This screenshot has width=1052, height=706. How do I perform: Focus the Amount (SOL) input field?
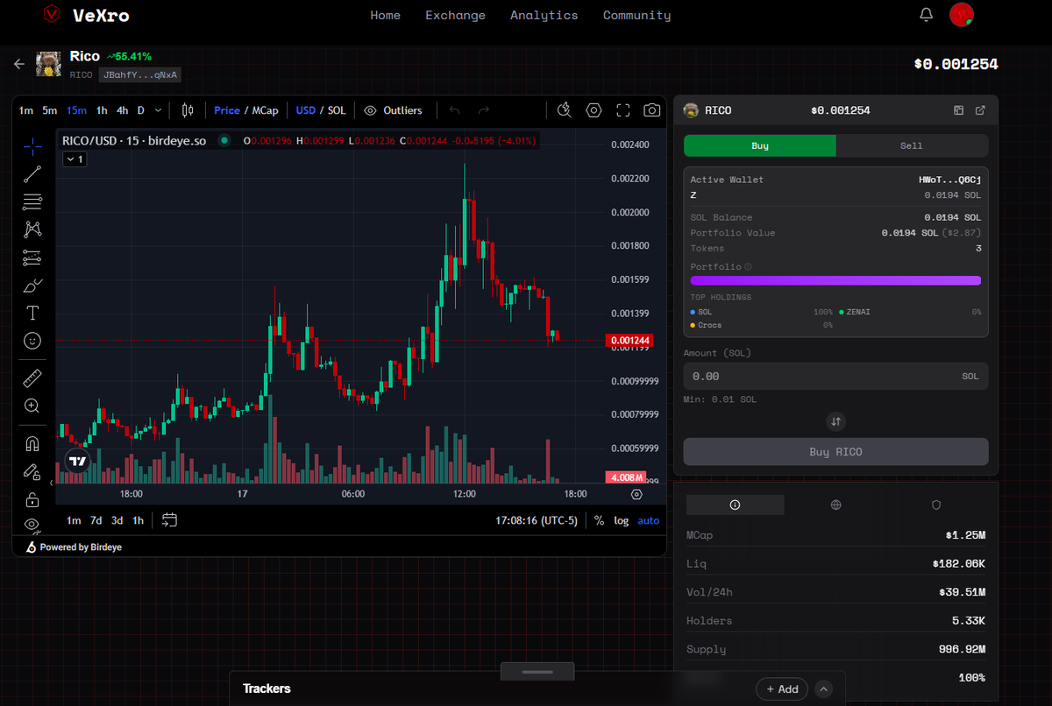pos(835,376)
